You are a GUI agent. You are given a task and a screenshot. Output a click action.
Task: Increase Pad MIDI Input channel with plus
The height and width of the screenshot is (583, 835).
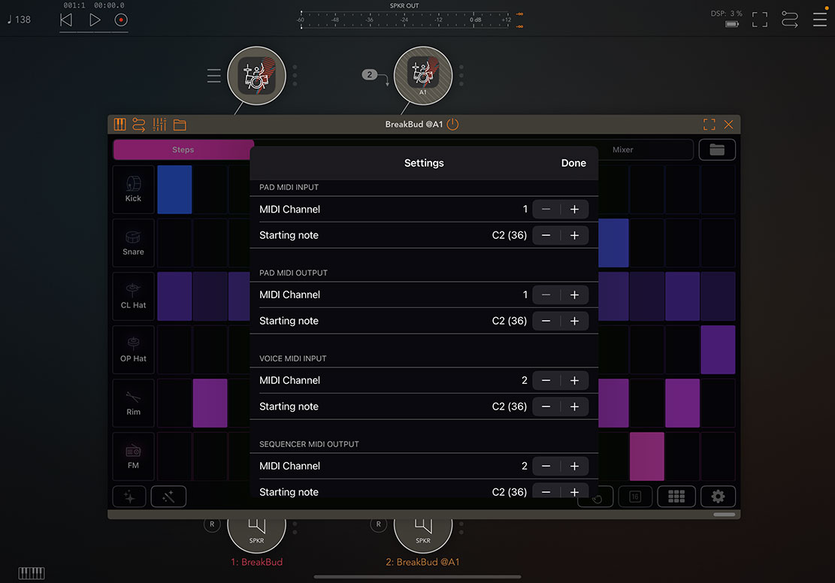tap(574, 210)
